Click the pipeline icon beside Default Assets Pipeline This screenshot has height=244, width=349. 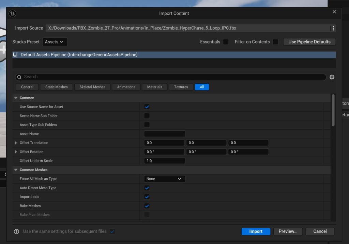[15, 55]
